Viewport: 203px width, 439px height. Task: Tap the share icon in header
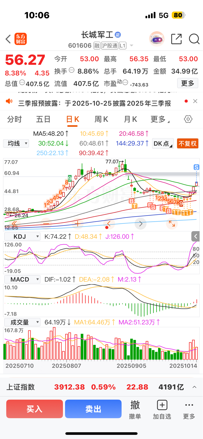(x=176, y=39)
